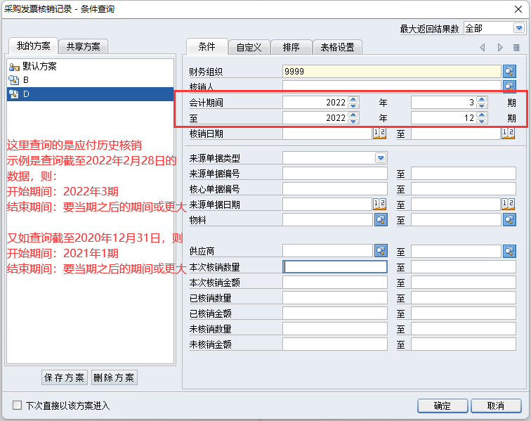
Task: Click the 确定 button
Action: [x=442, y=406]
